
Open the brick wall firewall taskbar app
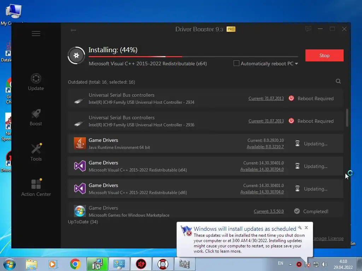click(184, 264)
